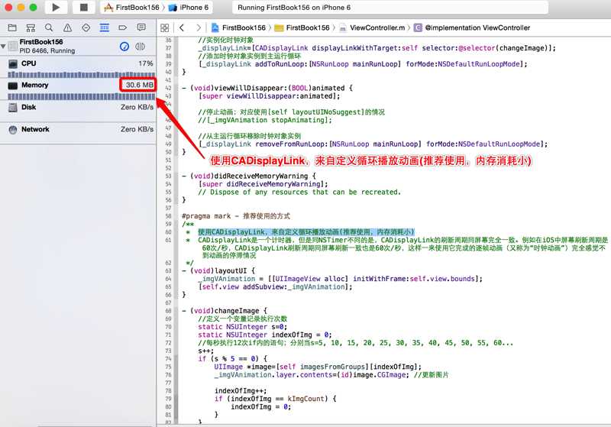
Task: Click the 30.6 MB memory value
Action: point(139,85)
